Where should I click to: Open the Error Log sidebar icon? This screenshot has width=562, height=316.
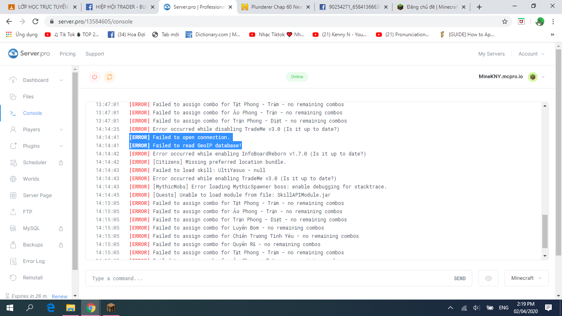pyautogui.click(x=14, y=261)
